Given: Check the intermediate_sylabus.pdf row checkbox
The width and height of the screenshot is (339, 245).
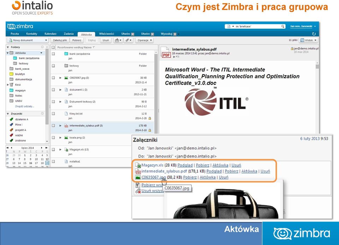Looking at the screenshot, I should [x=53, y=126].
